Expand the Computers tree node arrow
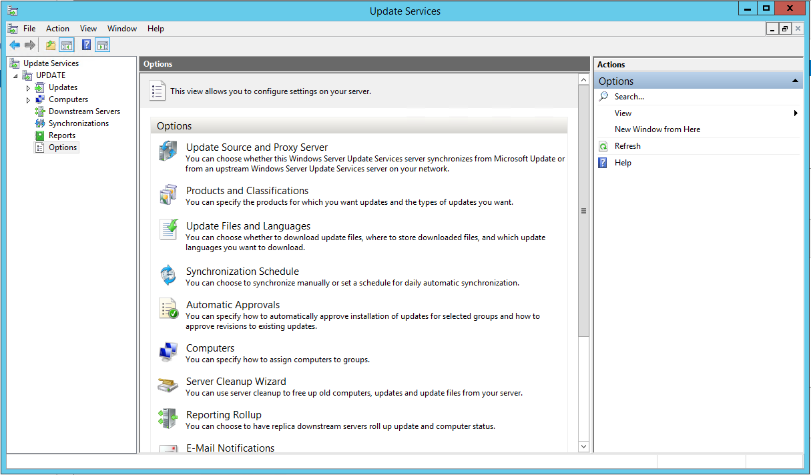Viewport: 811px width, 475px height. tap(28, 100)
